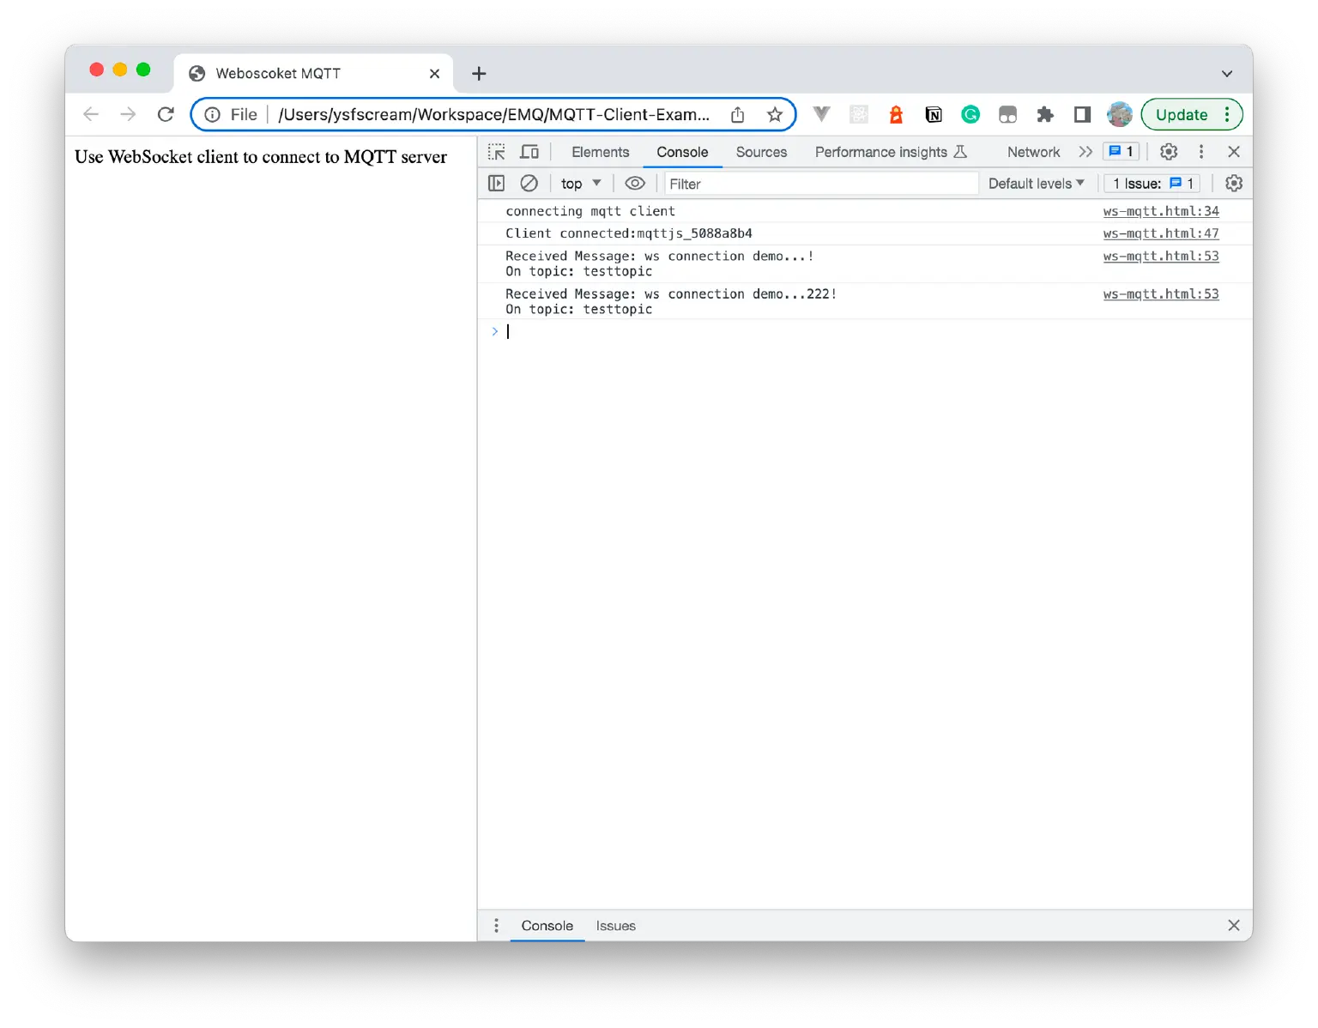Toggle the issues counter badge
The image size is (1318, 1028).
click(x=1121, y=151)
